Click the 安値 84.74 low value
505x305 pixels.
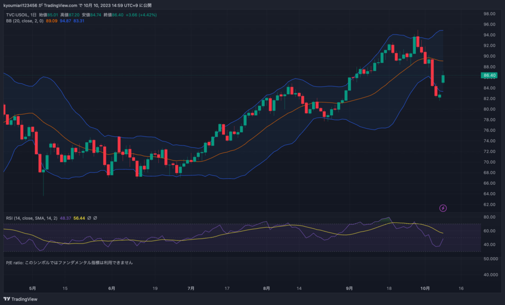pos(91,15)
